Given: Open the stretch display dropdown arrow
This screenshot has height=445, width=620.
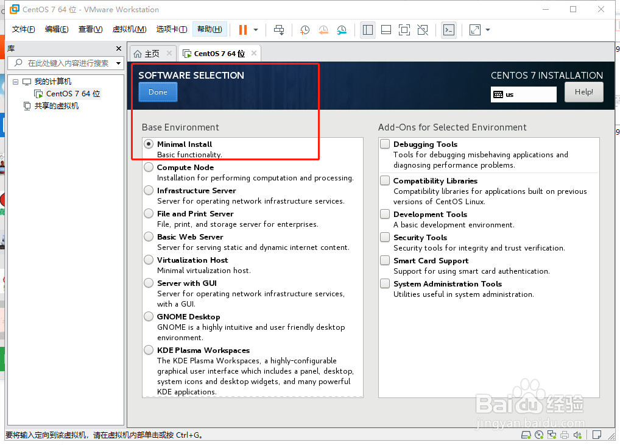Looking at the screenshot, I should [488, 30].
